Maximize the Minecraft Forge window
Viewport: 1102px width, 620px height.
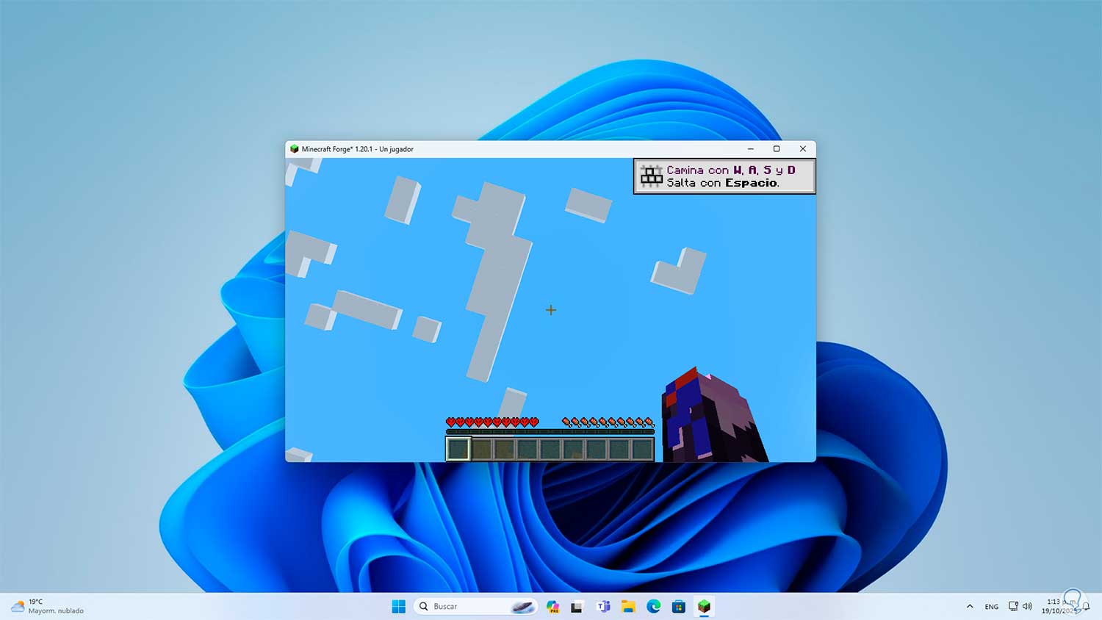point(777,149)
